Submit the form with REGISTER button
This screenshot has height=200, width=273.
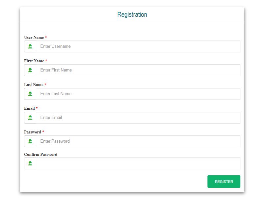pos(224,182)
